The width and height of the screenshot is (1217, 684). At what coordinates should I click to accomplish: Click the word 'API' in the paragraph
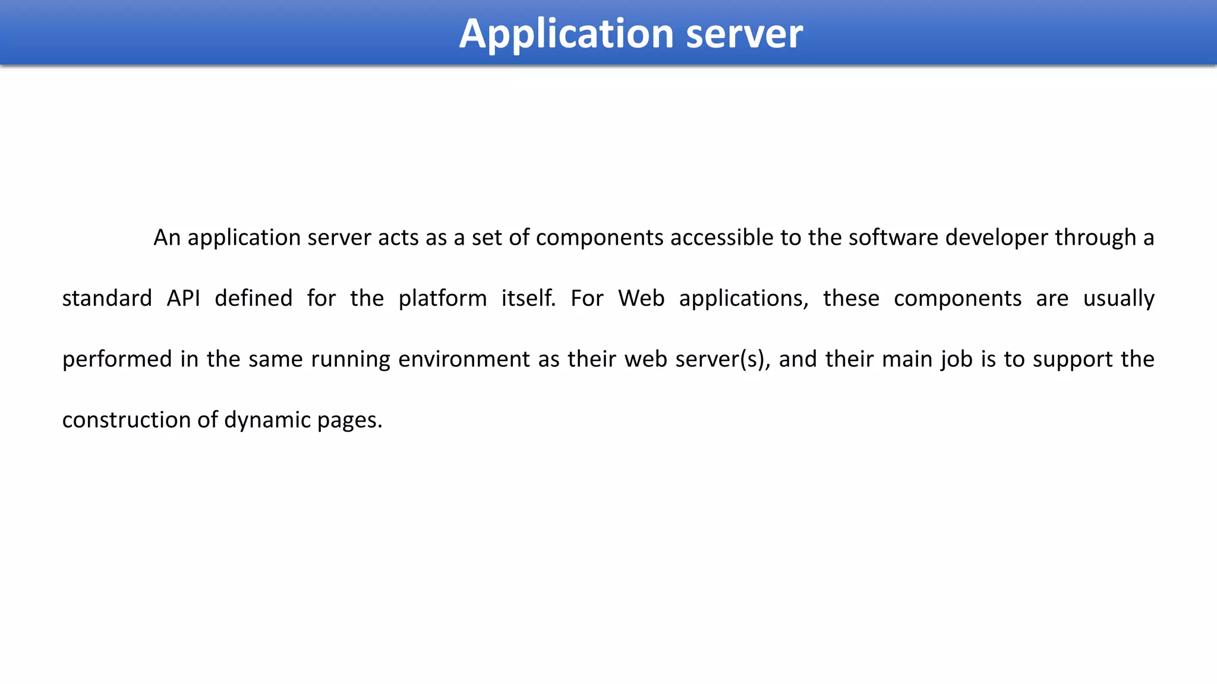[183, 298]
